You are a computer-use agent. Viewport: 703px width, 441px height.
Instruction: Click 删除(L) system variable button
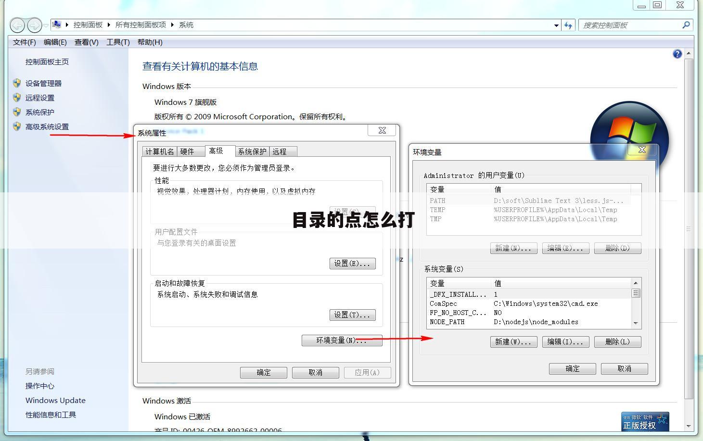(x=618, y=342)
